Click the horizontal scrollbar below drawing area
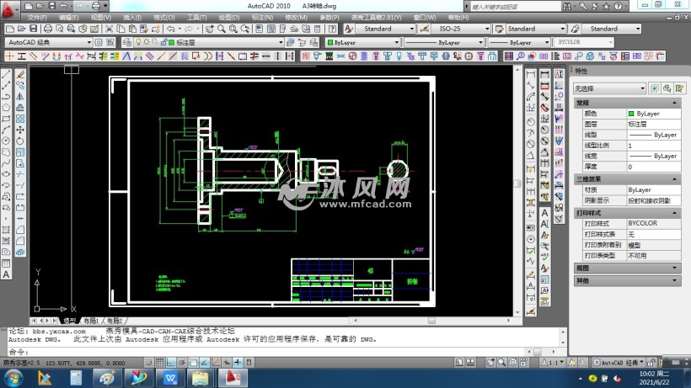The height and width of the screenshot is (388, 691). pyautogui.click(x=431, y=321)
